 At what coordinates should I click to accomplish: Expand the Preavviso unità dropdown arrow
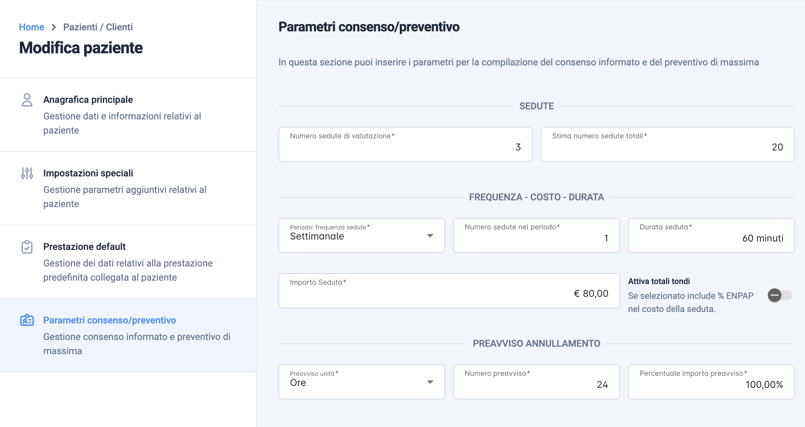coord(430,382)
